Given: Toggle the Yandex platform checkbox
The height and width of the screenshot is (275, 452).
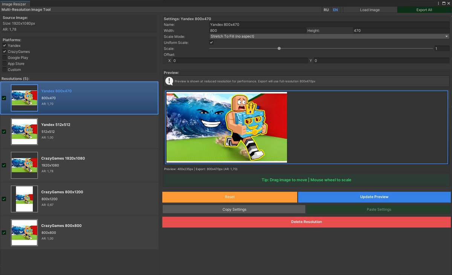Looking at the screenshot, I should coord(5,45).
